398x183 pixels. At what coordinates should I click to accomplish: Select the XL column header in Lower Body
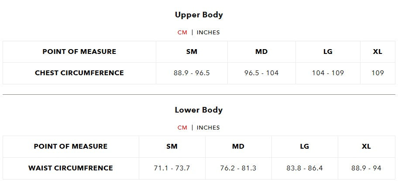click(366, 146)
